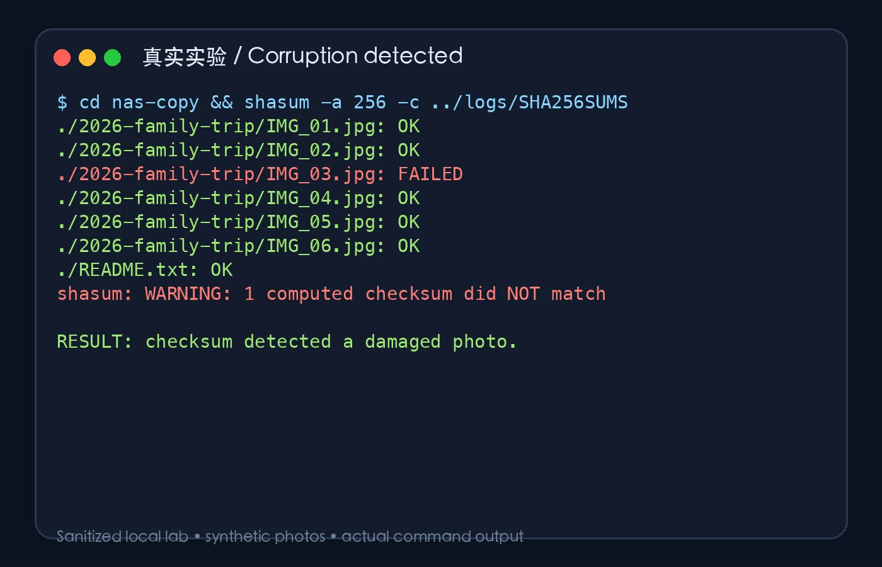This screenshot has height=567, width=882.
Task: Click the 'did NOT match' text
Action: [x=535, y=294]
